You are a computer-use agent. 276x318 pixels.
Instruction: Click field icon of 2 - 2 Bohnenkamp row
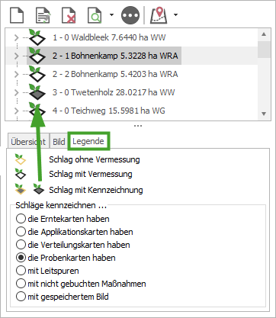pyautogui.click(x=37, y=74)
